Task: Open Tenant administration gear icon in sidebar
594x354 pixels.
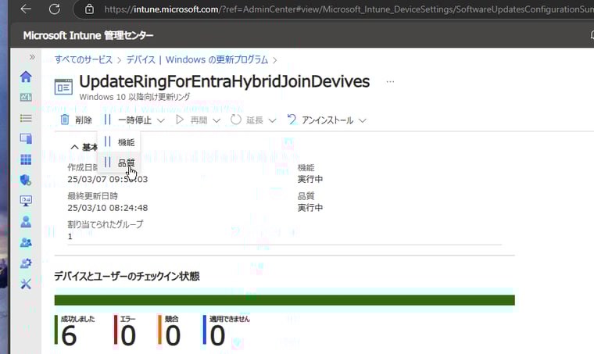Action: click(x=26, y=263)
